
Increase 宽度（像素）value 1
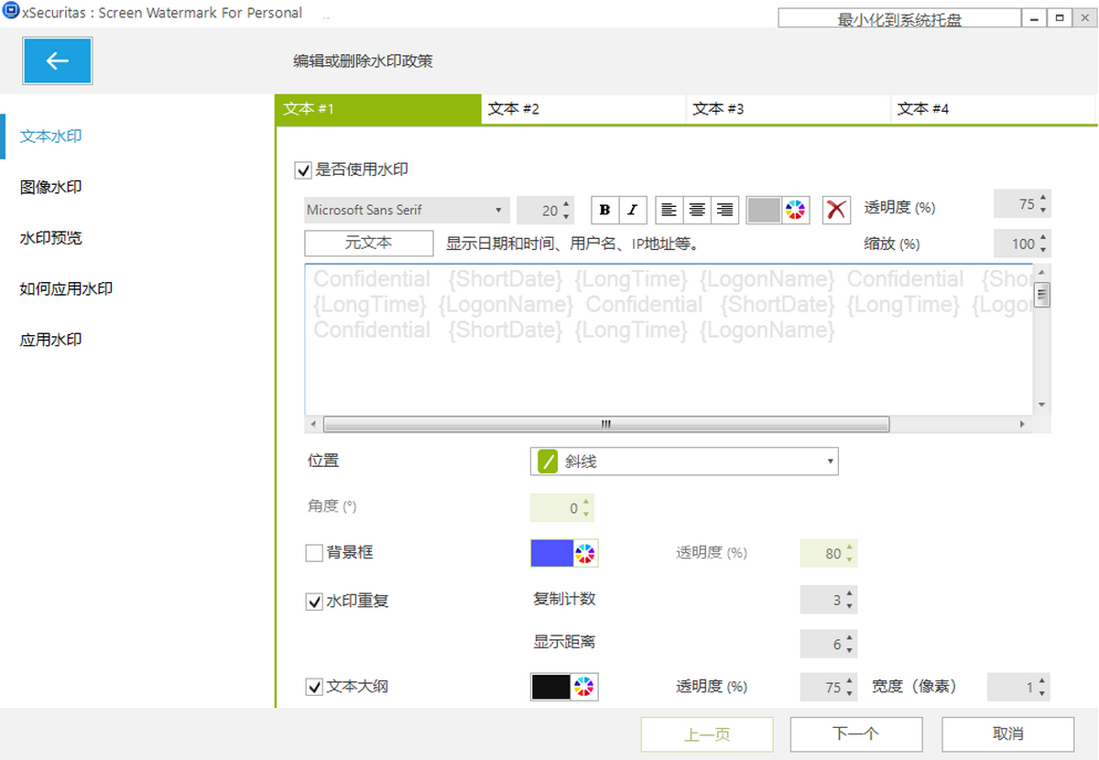[1042, 680]
